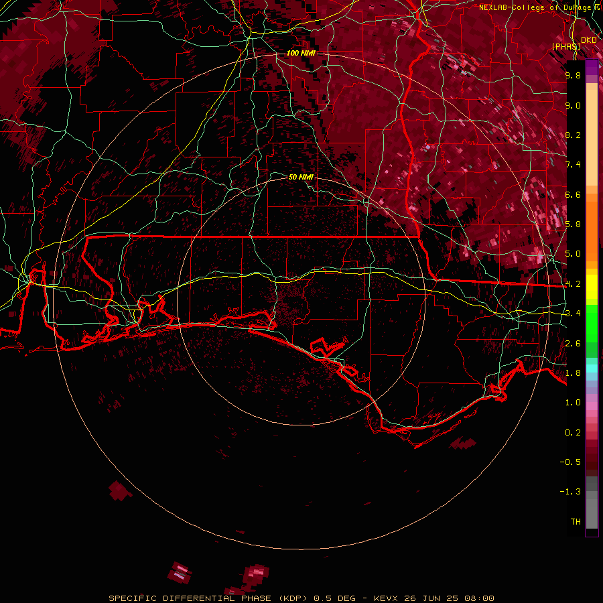Click the 9.0 scale value
This screenshot has width=603, height=603.
(573, 105)
